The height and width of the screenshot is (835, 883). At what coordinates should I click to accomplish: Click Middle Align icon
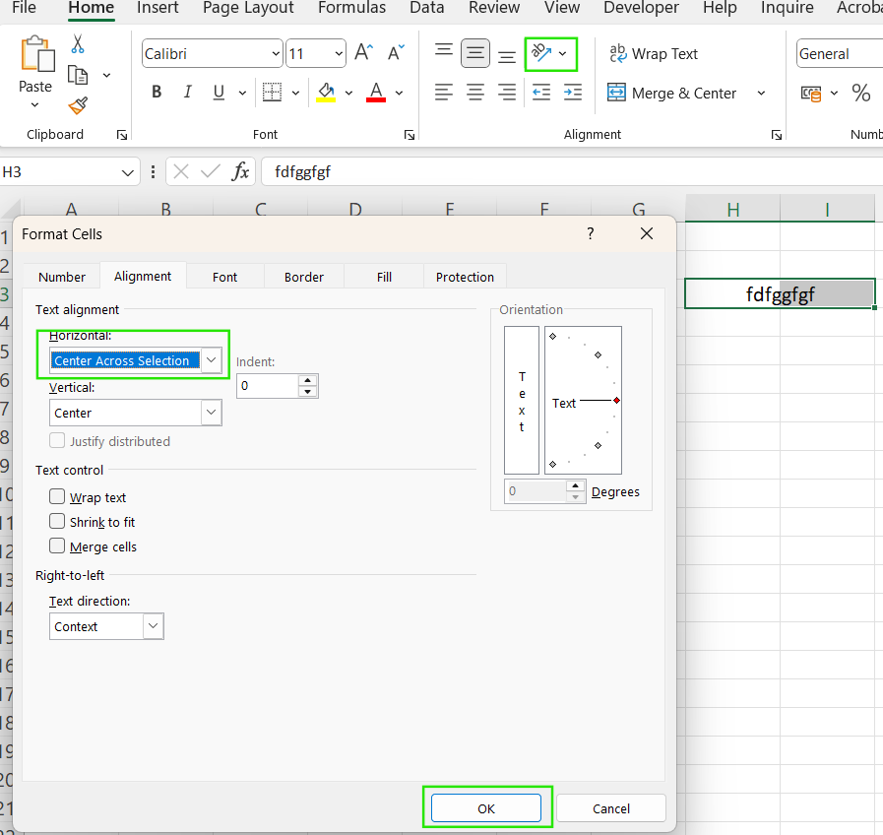pyautogui.click(x=475, y=53)
